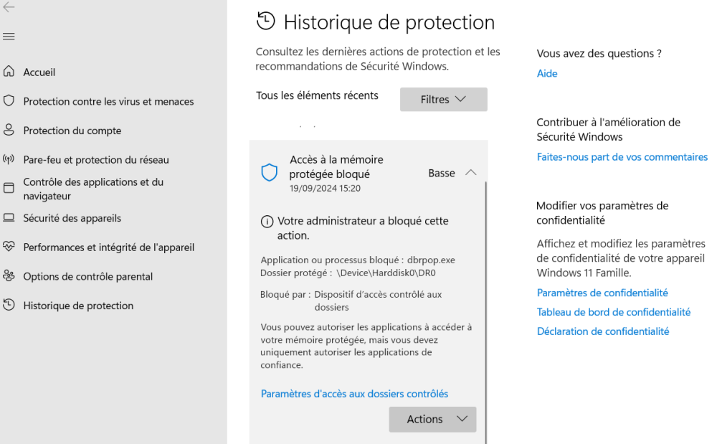Click the parental control family icon
717x444 pixels.
[x=9, y=276]
